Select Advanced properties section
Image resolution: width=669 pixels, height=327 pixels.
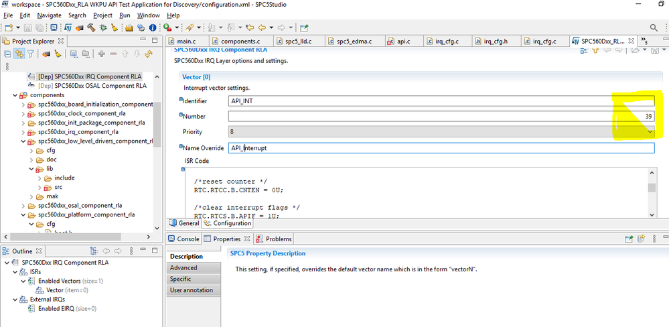pyautogui.click(x=194, y=267)
